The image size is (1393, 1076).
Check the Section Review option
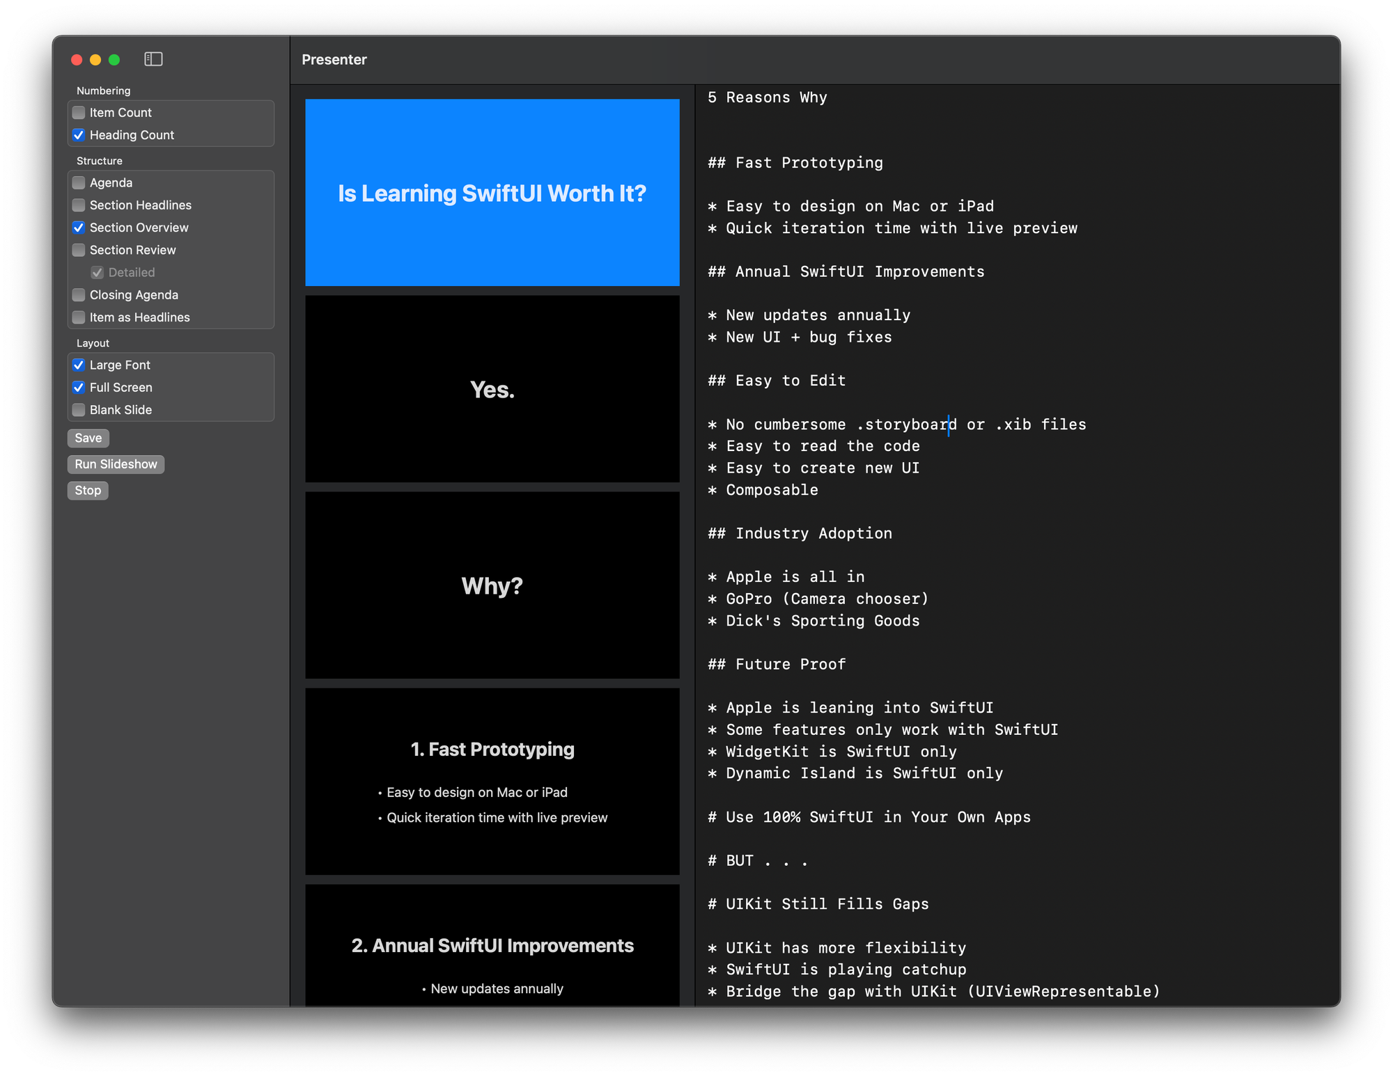pos(79,250)
